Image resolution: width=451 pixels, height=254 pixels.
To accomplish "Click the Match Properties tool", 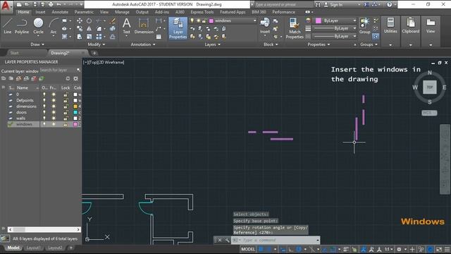I will pyautogui.click(x=295, y=28).
